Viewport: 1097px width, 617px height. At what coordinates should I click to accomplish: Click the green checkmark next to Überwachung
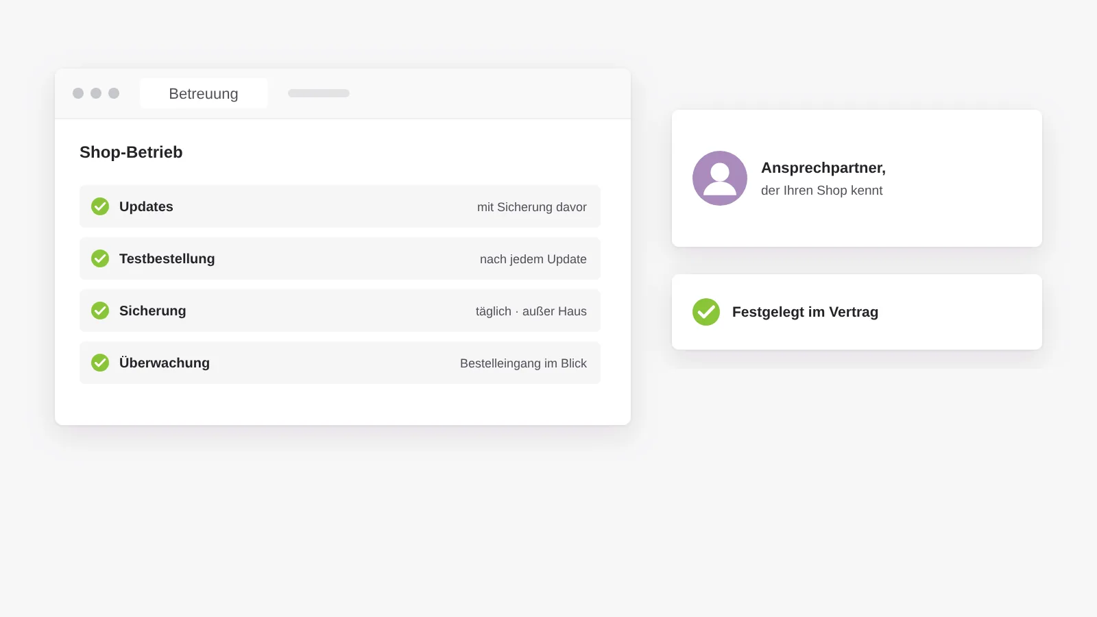coord(100,363)
